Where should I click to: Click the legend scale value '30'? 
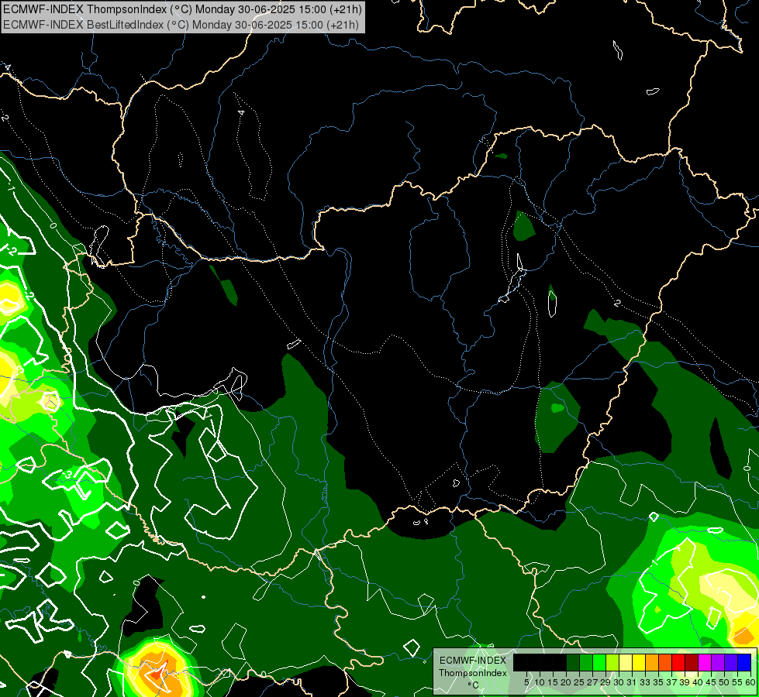point(619,682)
